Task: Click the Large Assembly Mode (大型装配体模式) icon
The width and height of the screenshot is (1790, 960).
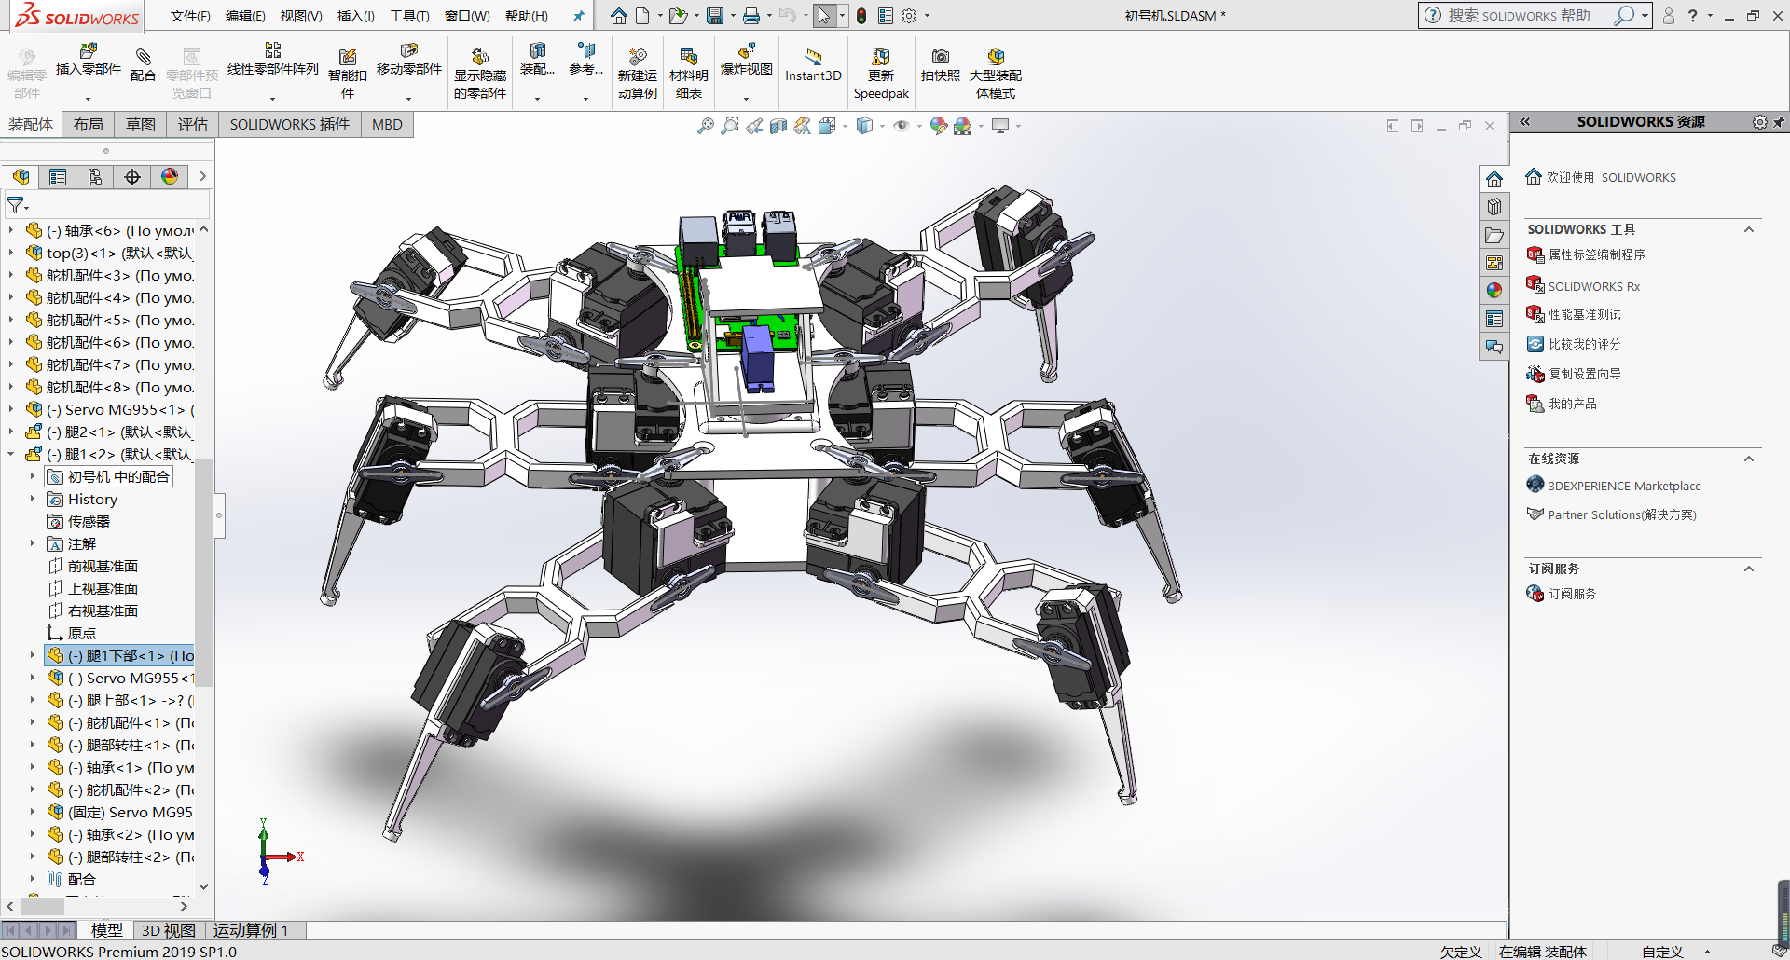Action: click(x=996, y=57)
